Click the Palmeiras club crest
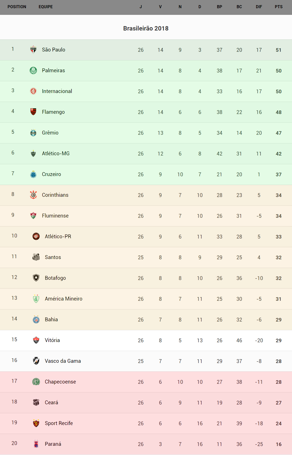Viewport: 292px width, 455px height. pyautogui.click(x=33, y=70)
